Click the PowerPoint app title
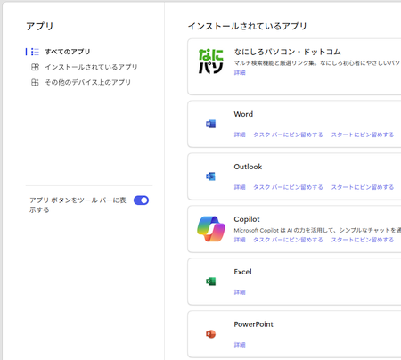Screen dimensions: 401x360 click(253, 324)
